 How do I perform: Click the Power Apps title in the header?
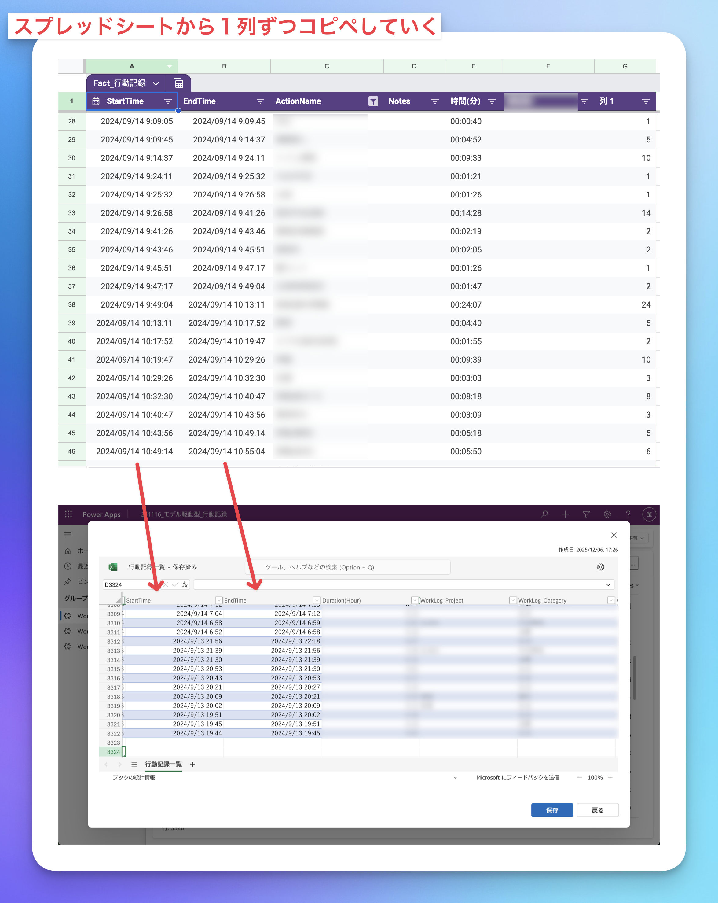(x=101, y=514)
